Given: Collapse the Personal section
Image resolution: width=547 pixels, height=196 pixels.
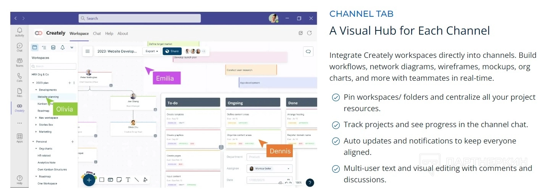Looking at the screenshot, I should pos(33,142).
